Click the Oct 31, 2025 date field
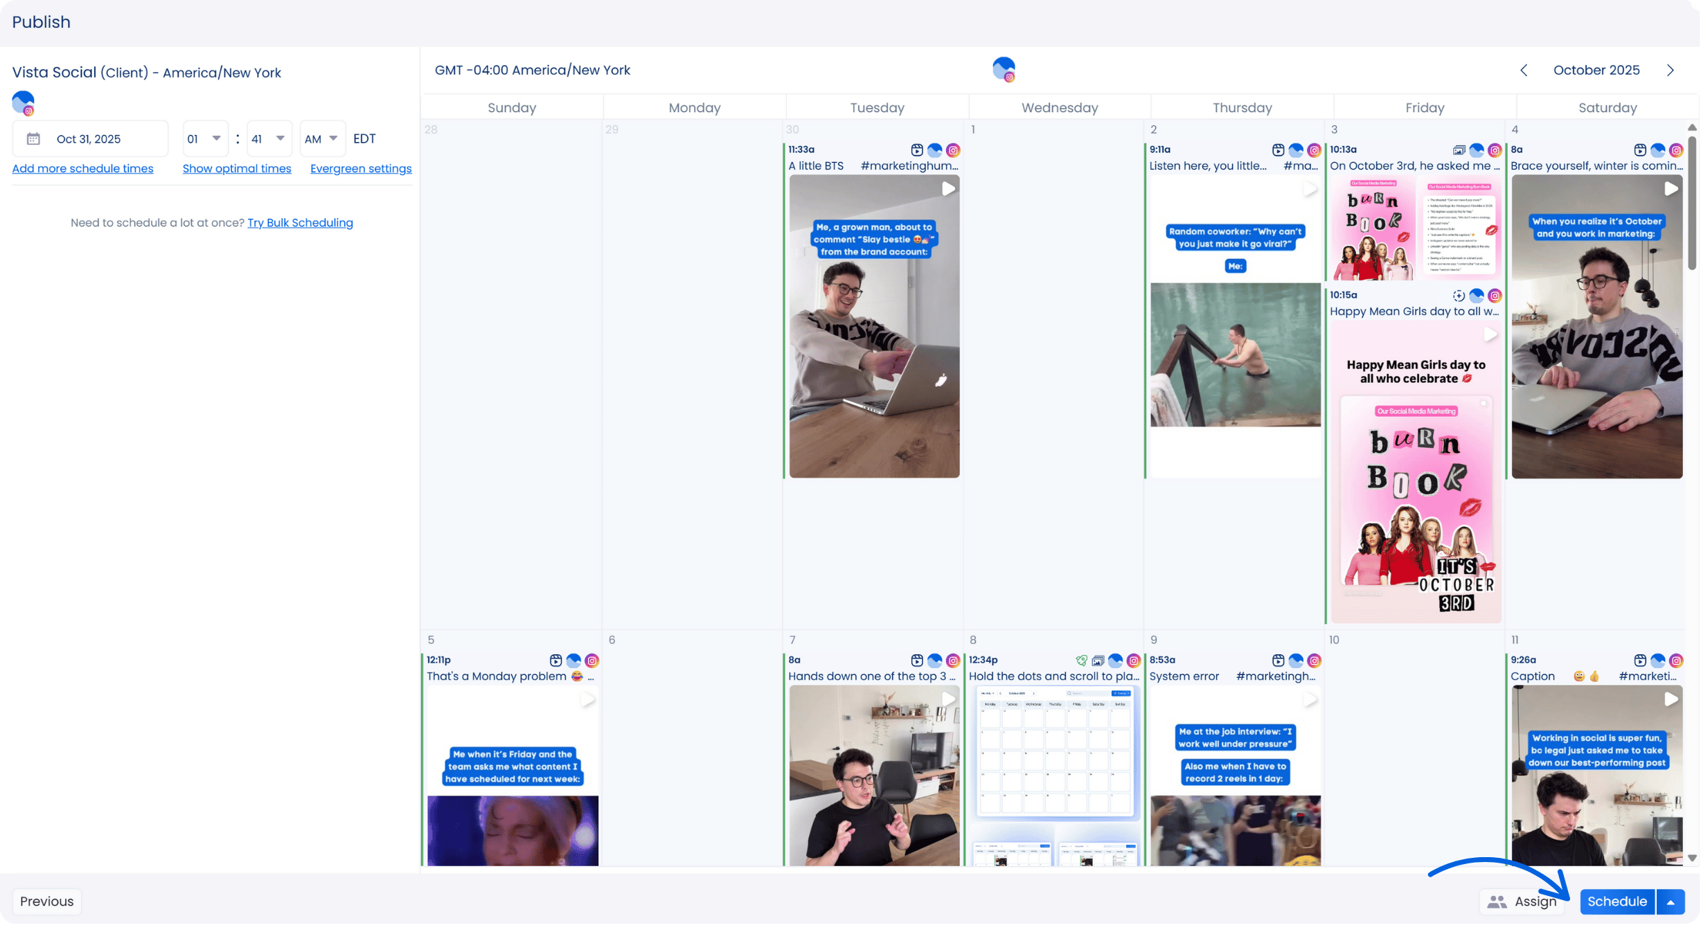This screenshot has width=1701, height=925. 90,138
